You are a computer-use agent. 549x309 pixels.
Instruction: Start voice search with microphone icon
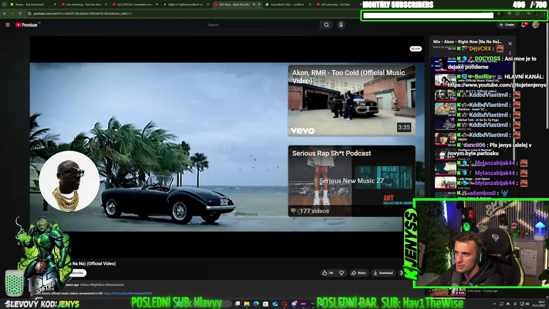(341, 25)
